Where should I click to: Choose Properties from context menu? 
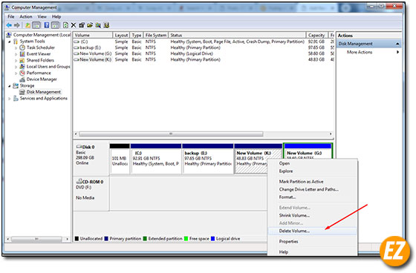[x=312, y=242]
